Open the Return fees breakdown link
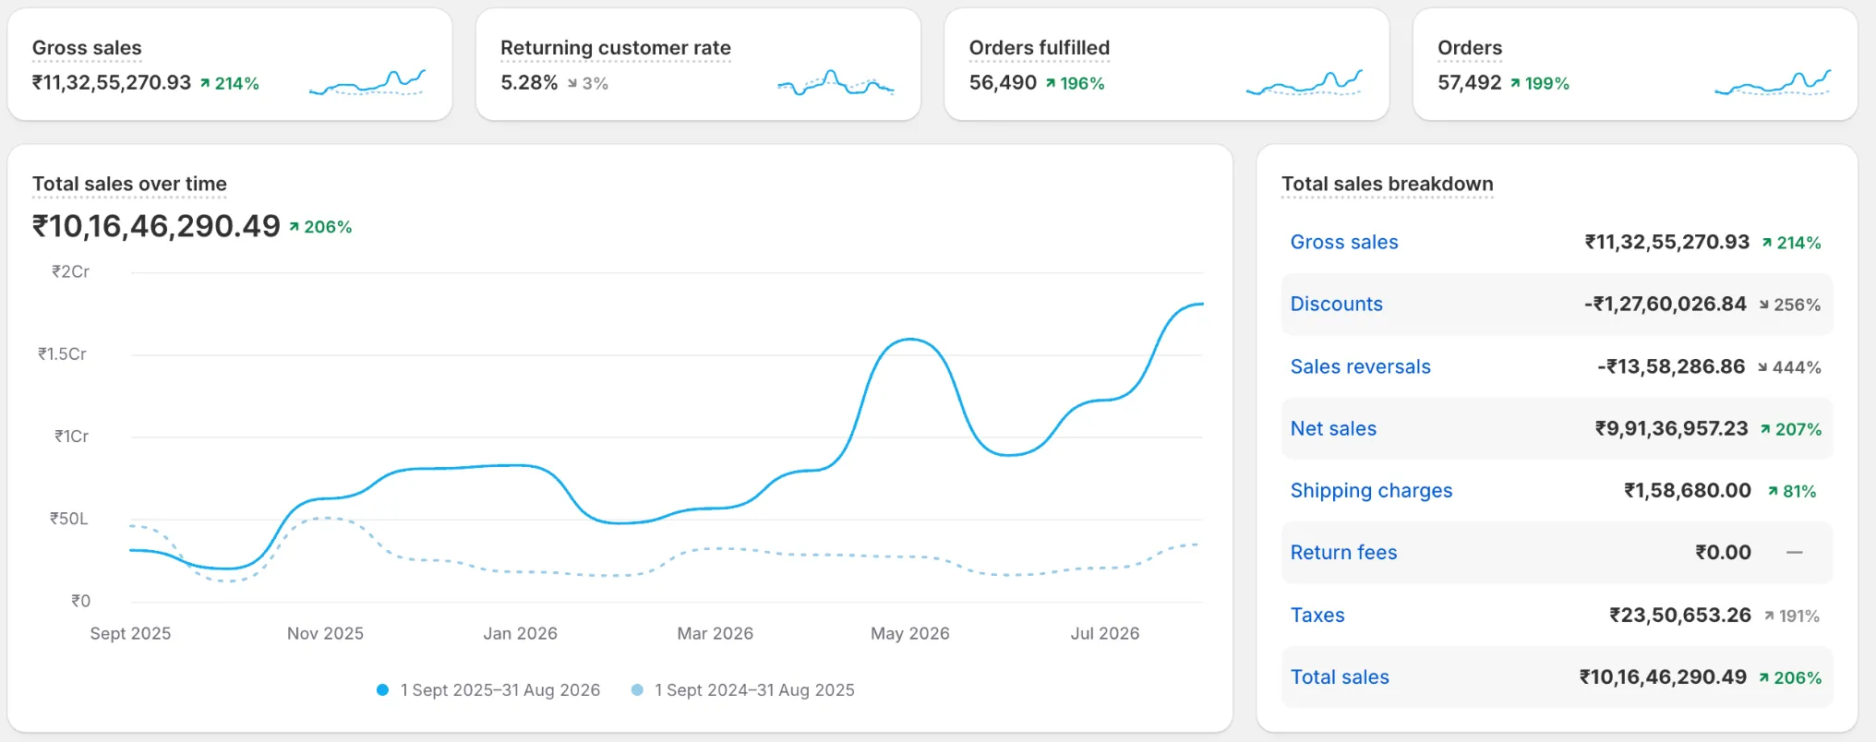This screenshot has height=742, width=1876. point(1343,553)
